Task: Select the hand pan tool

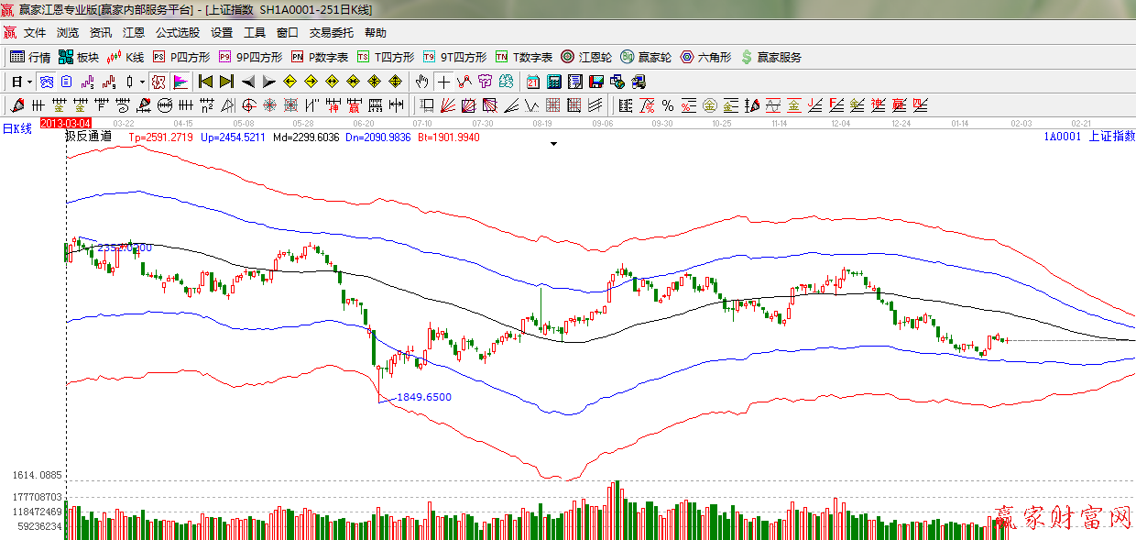Action: click(422, 82)
